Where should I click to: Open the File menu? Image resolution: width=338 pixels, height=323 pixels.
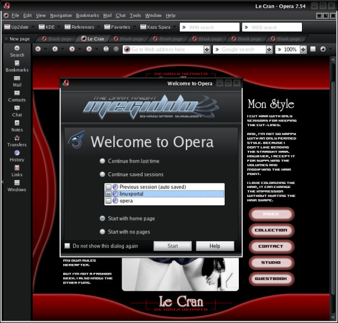[x=15, y=16]
